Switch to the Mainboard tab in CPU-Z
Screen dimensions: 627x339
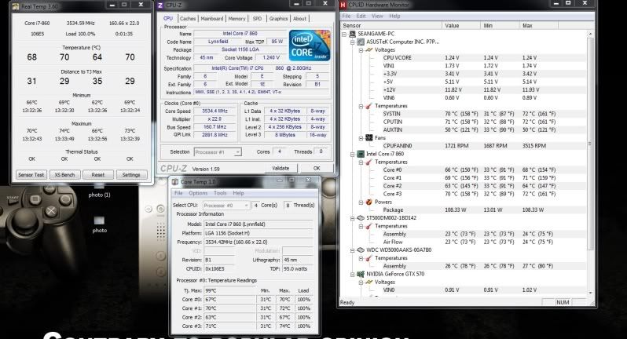[x=212, y=19]
